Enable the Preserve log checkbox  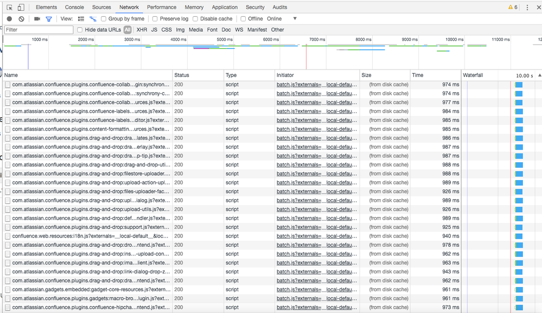155,19
